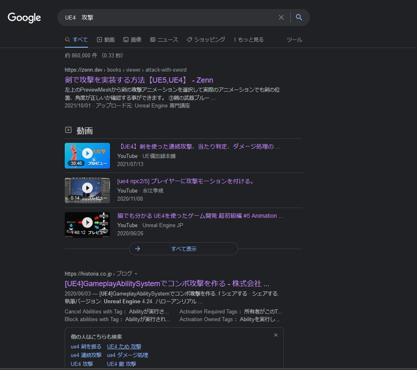This screenshot has height=370, width=417.
Task: Play the 5:14 video thumbnail
Action: [87, 190]
